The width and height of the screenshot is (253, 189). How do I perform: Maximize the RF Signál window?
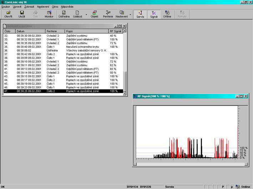click(x=241, y=96)
